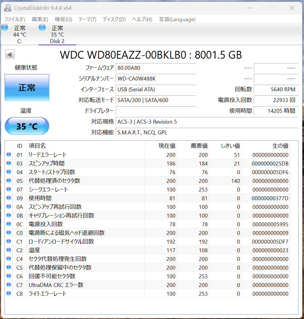Click status orb of row C6 回復不可能セクタ数

tap(9, 276)
